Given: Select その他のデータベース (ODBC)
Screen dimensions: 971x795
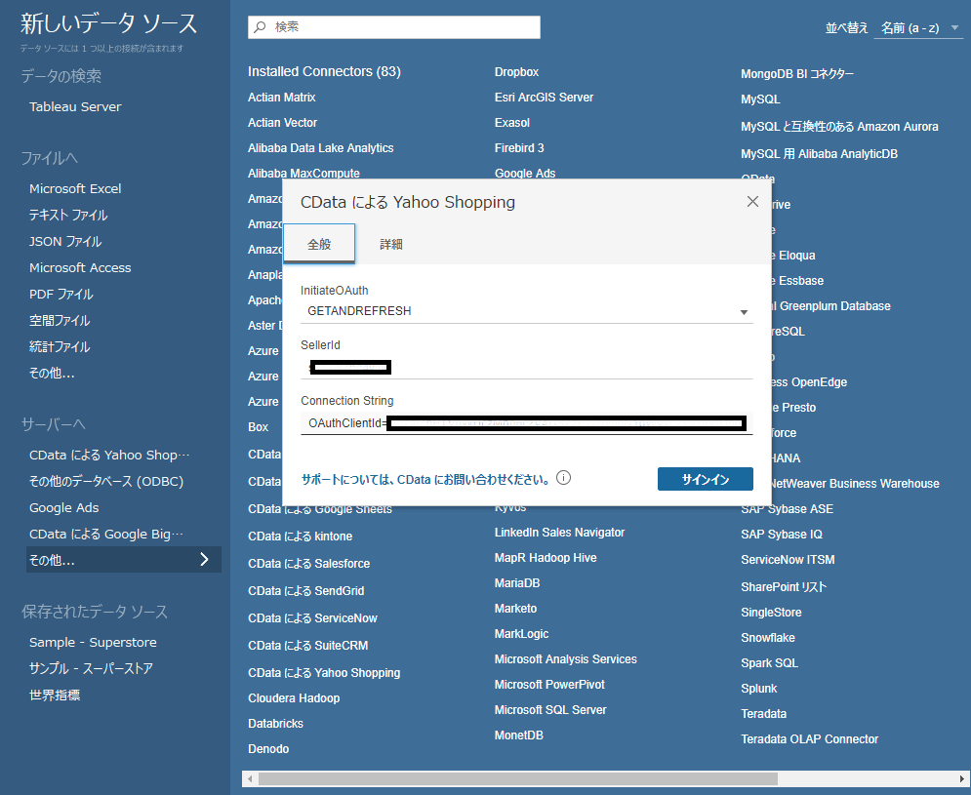Looking at the screenshot, I should click(x=106, y=481).
